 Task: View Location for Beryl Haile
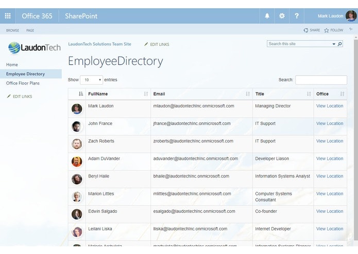330,176
